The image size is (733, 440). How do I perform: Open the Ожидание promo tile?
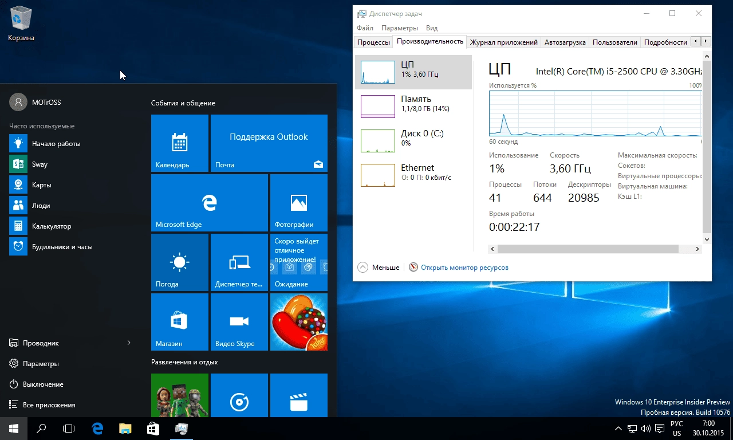coord(299,262)
